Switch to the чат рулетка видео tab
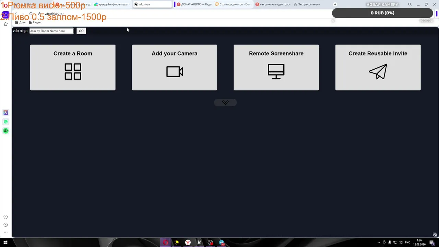 click(x=273, y=4)
